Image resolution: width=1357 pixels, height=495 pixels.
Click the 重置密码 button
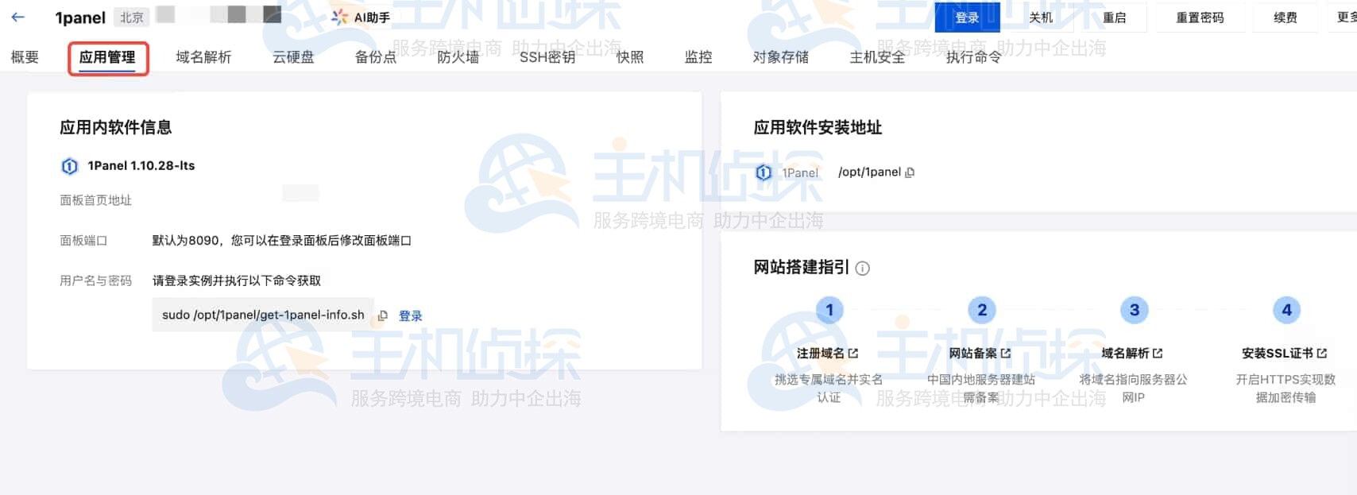(x=1200, y=17)
